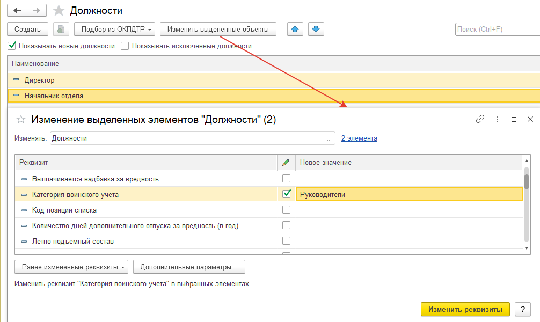The height and width of the screenshot is (322, 540).
Task: Star the Изменение выделенных элементов dialog
Action: click(21, 119)
